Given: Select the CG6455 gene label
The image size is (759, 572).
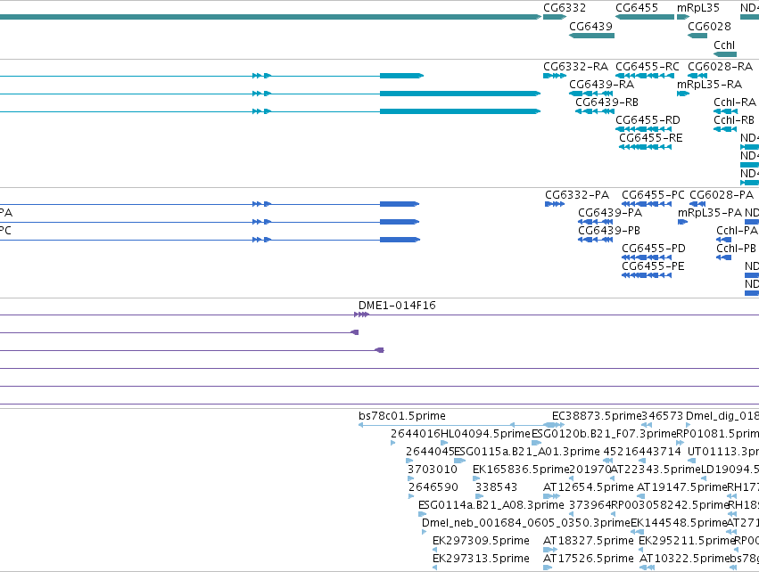Looking at the screenshot, I should pos(637,8).
